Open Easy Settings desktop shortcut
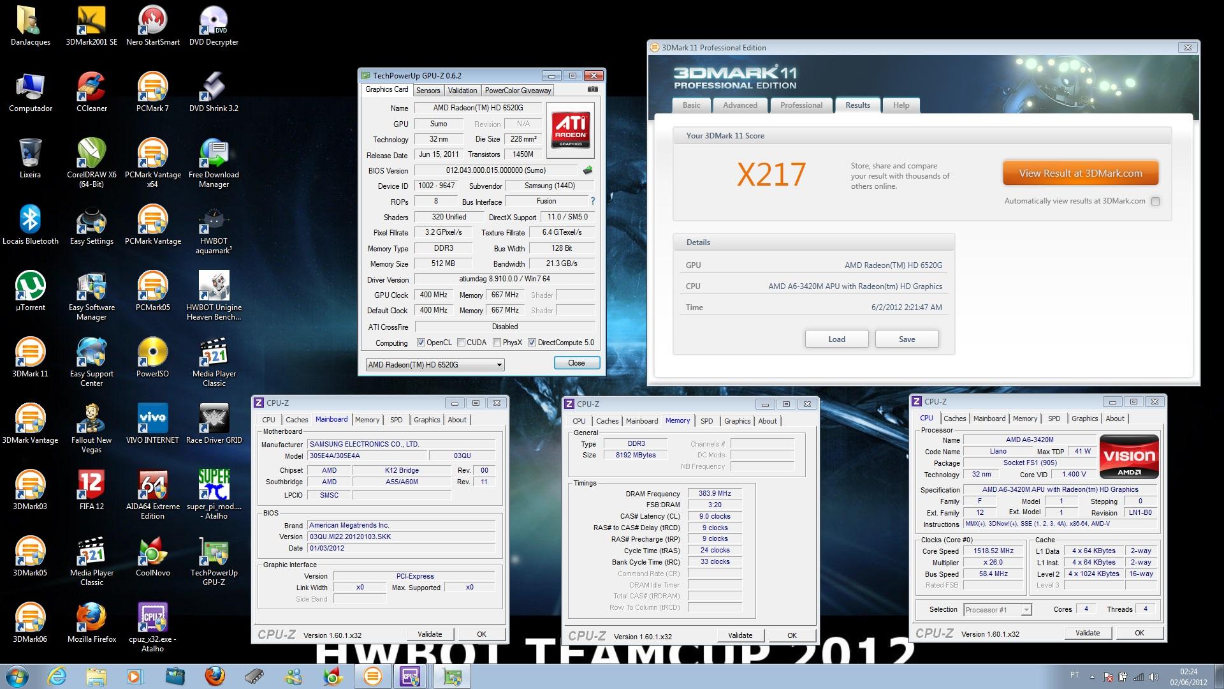1224x689 pixels. [x=91, y=225]
